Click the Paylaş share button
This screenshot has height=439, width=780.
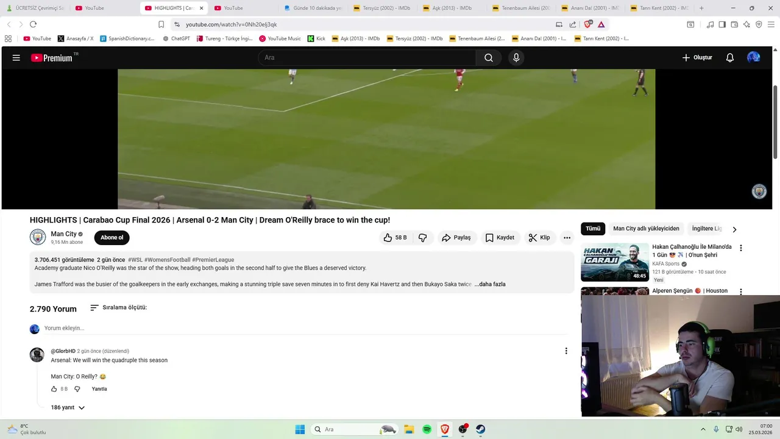(456, 238)
